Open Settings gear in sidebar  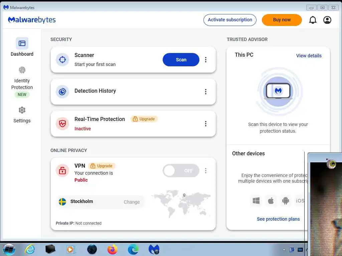22,110
